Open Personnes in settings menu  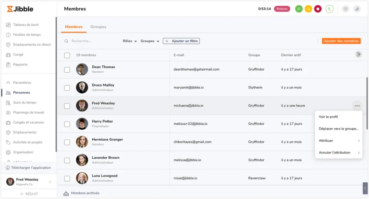tap(22, 93)
